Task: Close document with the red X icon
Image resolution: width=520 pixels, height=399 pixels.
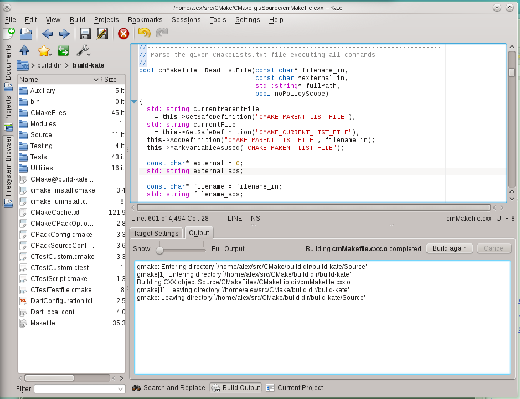Action: pos(123,34)
